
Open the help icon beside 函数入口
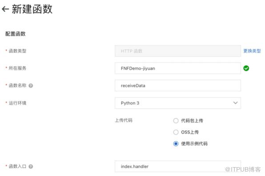pyautogui.click(x=31, y=167)
